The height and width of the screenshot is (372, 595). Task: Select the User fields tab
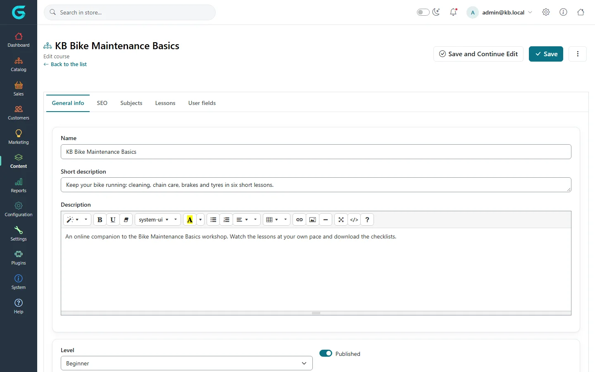point(202,103)
